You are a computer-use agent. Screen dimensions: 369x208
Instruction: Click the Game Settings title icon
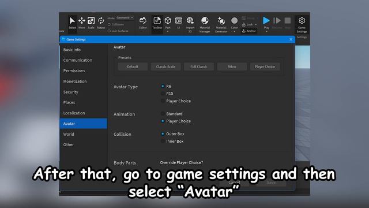[x=63, y=39]
